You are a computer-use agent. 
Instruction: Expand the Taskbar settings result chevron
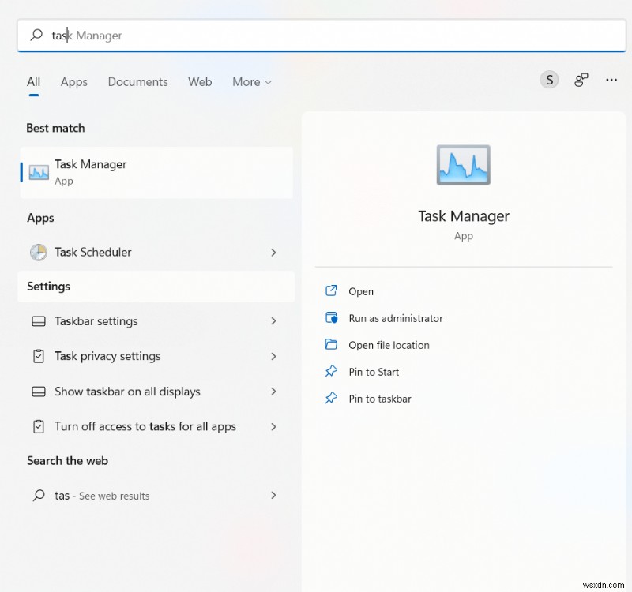pyautogui.click(x=273, y=321)
